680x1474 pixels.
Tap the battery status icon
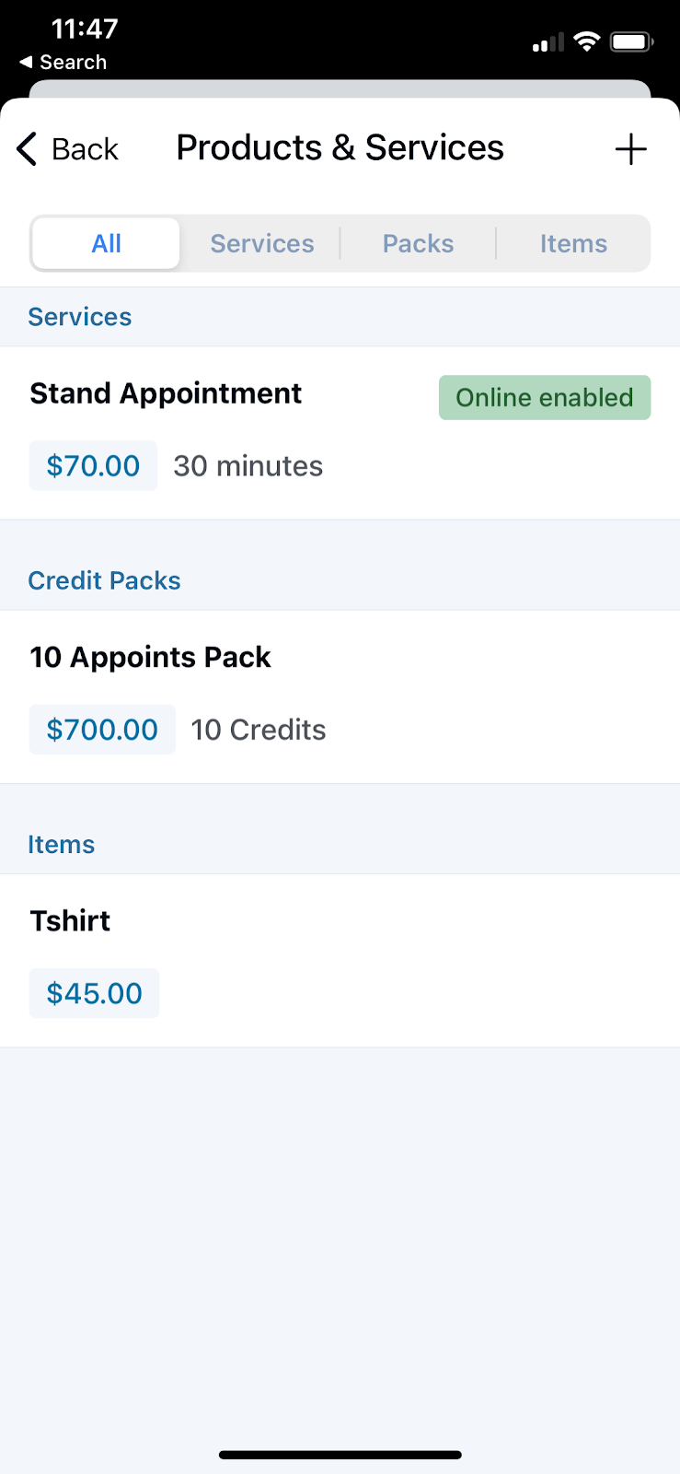tap(631, 41)
